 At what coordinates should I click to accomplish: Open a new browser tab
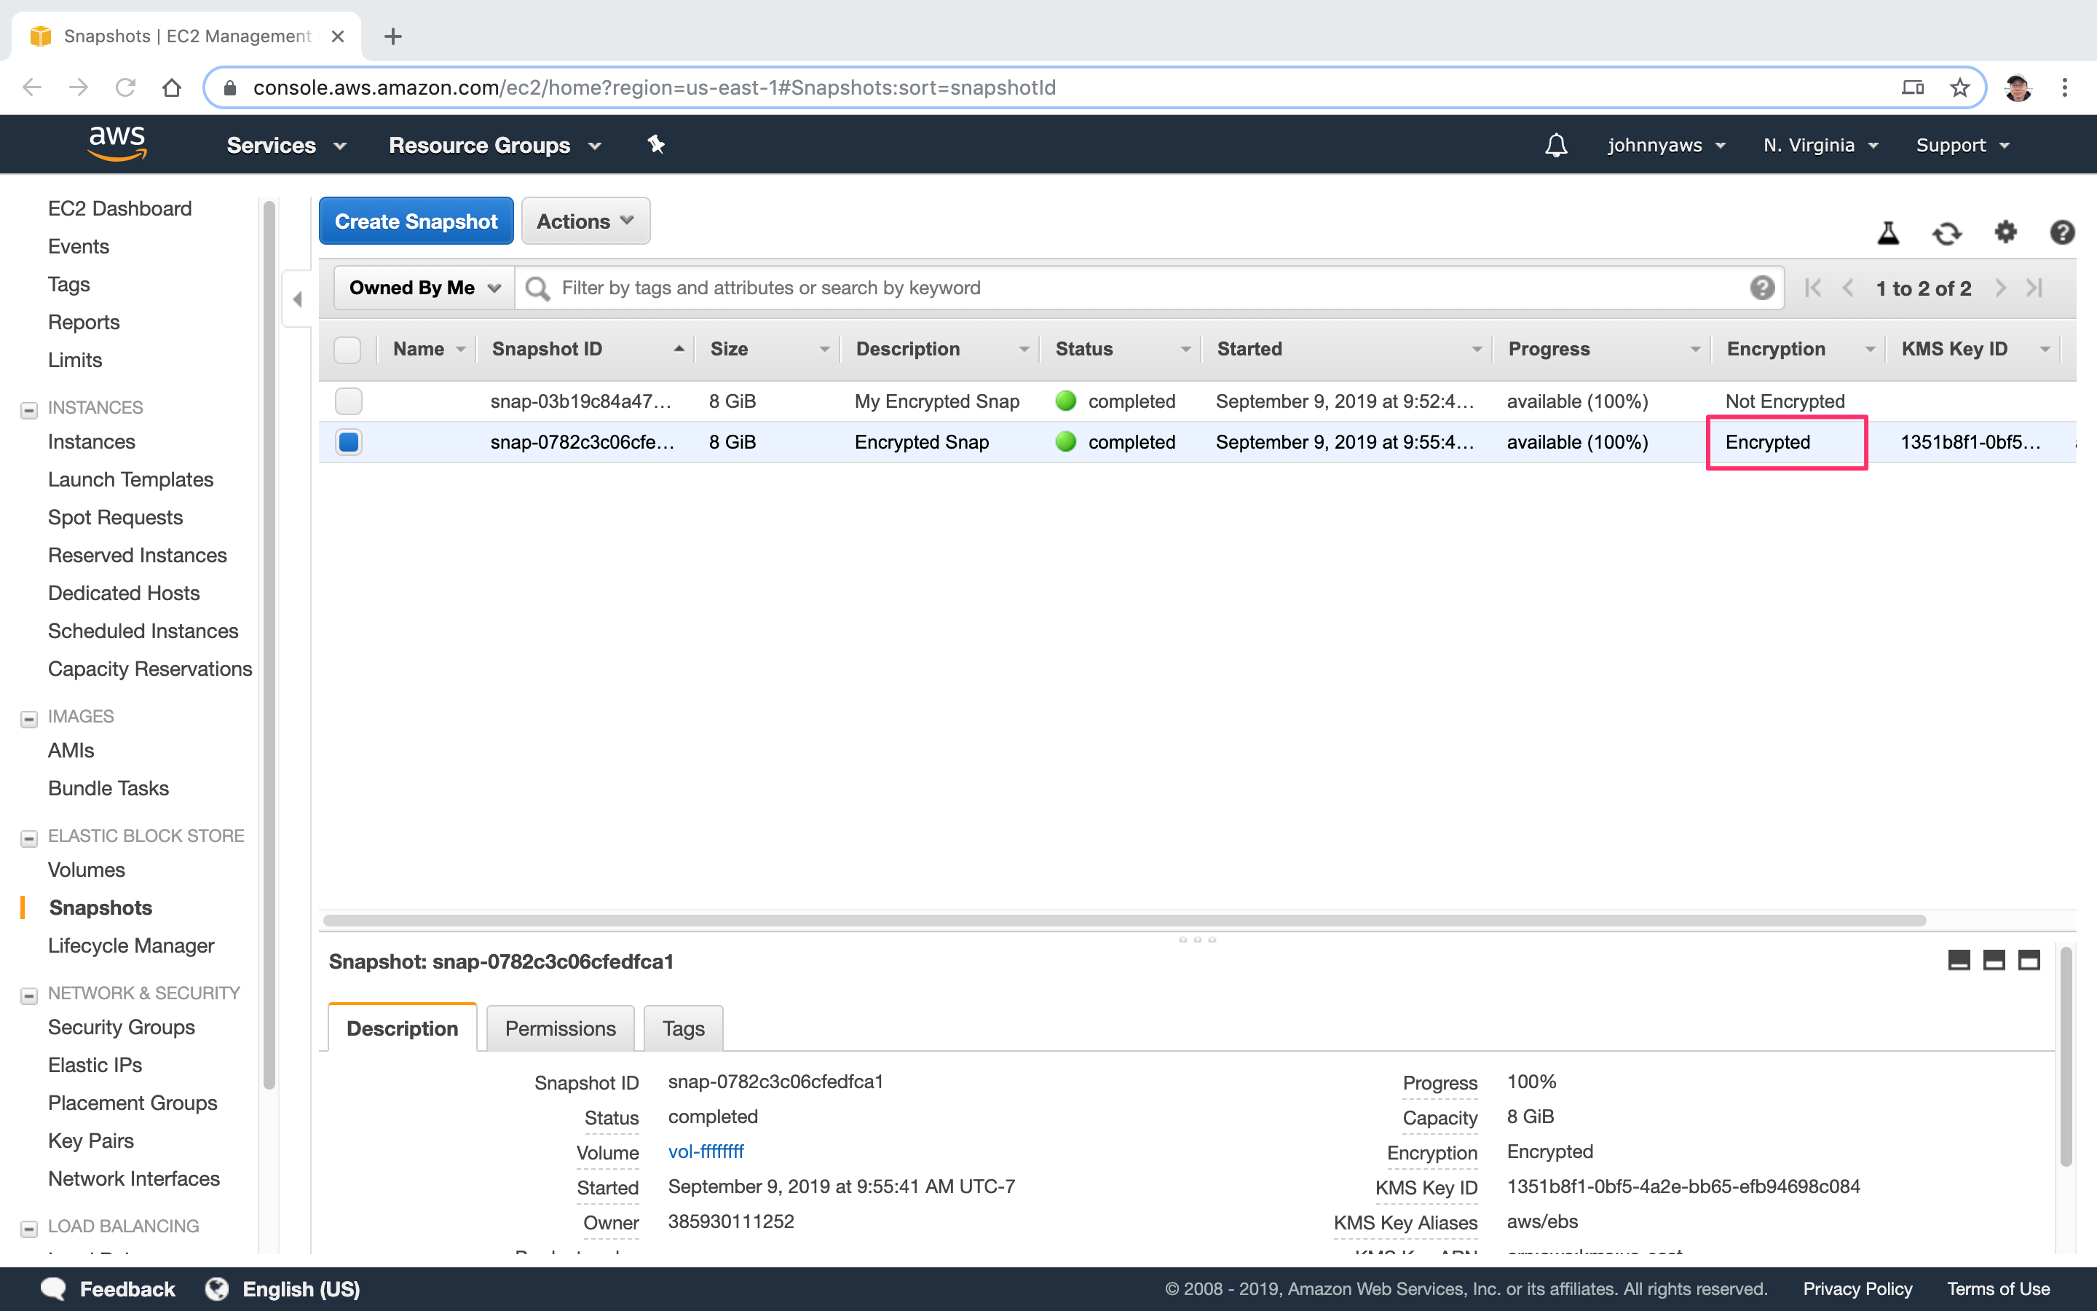click(392, 36)
